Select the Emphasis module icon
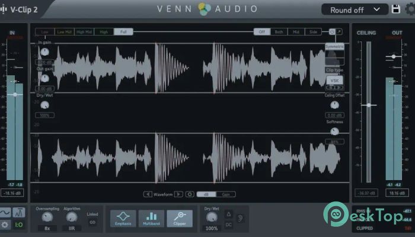Screen dimensions: 415x237 122,218
